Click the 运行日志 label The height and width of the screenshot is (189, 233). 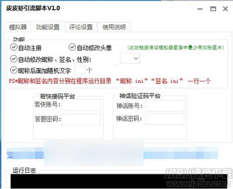[24, 170]
